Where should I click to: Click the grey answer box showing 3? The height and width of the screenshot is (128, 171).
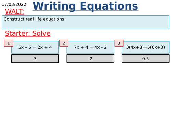(x=35, y=59)
